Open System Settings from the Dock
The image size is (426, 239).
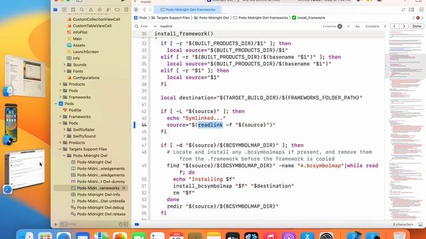click(x=326, y=235)
